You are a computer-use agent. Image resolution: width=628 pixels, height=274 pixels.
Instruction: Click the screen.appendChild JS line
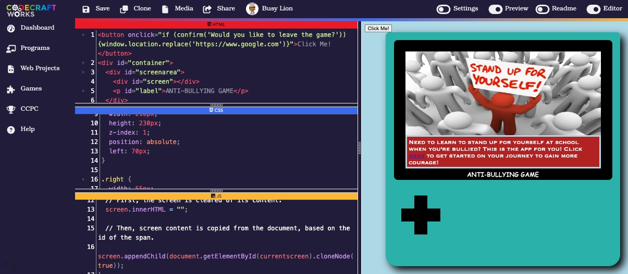[225, 260]
